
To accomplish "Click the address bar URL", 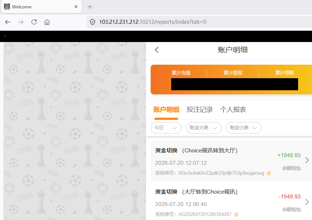I will coord(153,22).
